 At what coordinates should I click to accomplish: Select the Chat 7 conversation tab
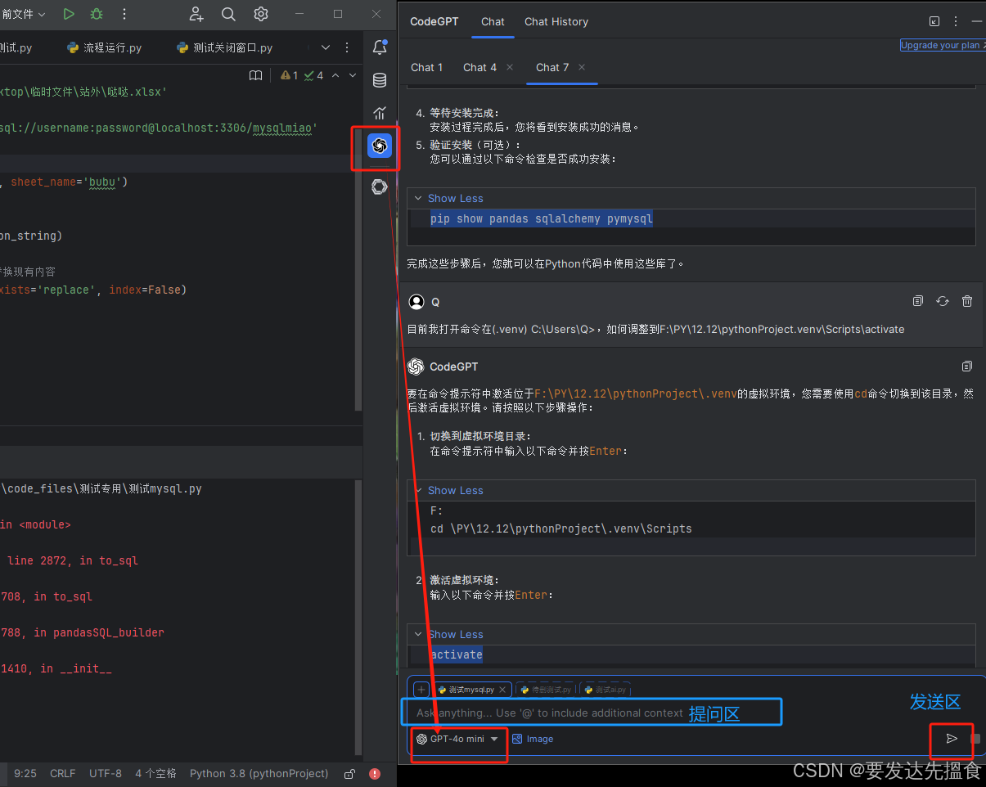tap(552, 67)
